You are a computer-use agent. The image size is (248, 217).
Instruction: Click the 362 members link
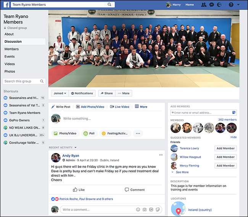[x=227, y=120]
